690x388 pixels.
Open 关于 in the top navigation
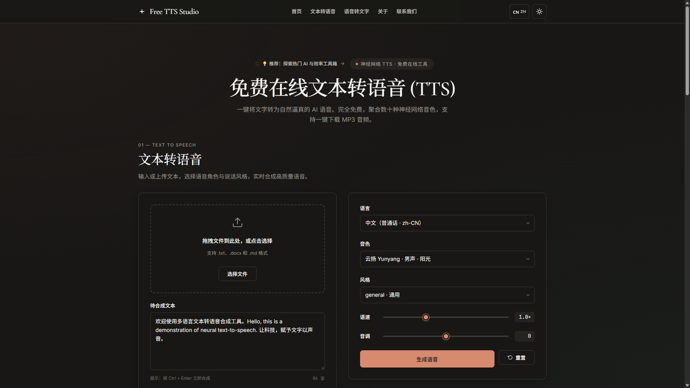(383, 11)
